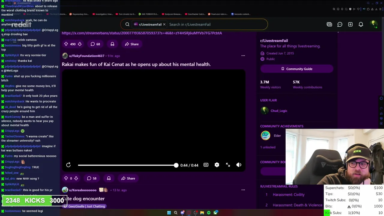Open the Rakai makes fun of Kai Cenat post
The height and width of the screenshot is (216, 384).
tap(136, 64)
